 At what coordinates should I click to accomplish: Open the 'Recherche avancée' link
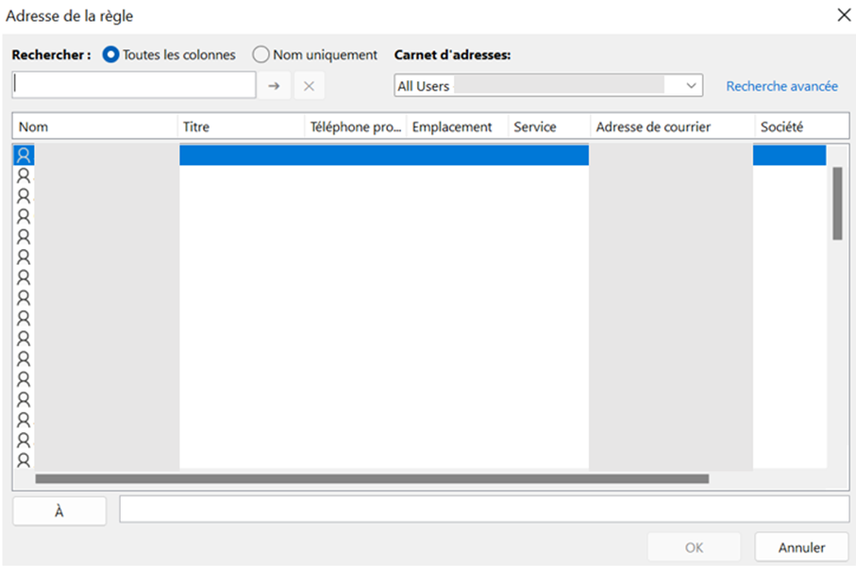point(781,86)
